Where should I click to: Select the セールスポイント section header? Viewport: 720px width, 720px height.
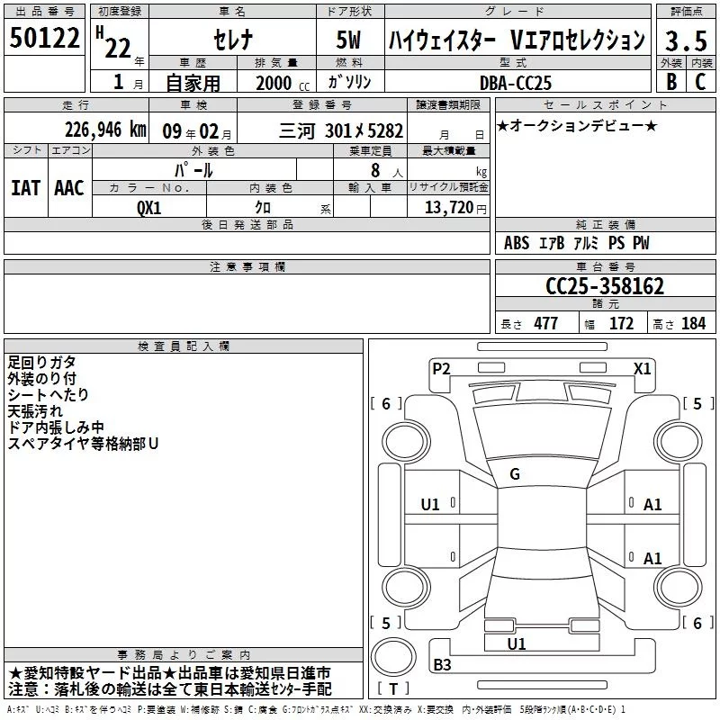coord(606,105)
